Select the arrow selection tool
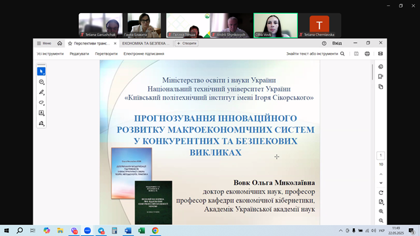Image resolution: width=420 pixels, height=236 pixels. click(x=41, y=71)
